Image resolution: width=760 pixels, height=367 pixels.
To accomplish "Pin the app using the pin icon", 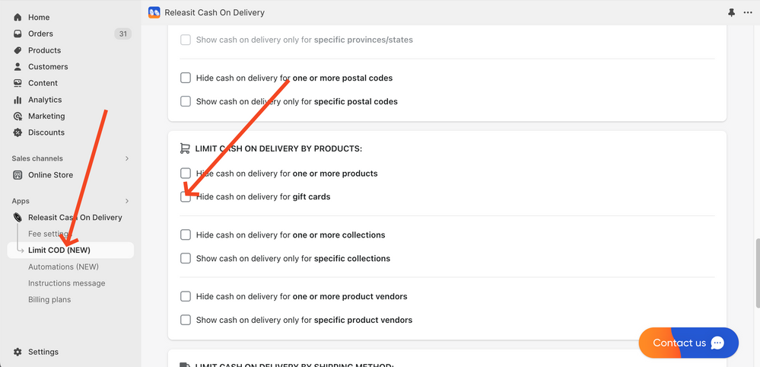I will pos(732,13).
